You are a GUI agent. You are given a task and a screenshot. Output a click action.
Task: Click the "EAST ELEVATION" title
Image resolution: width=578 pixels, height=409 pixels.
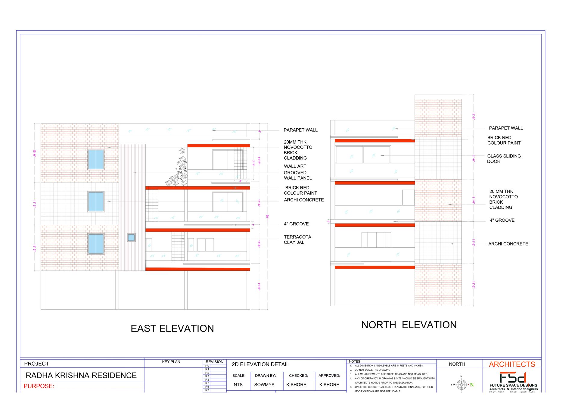[172, 328]
